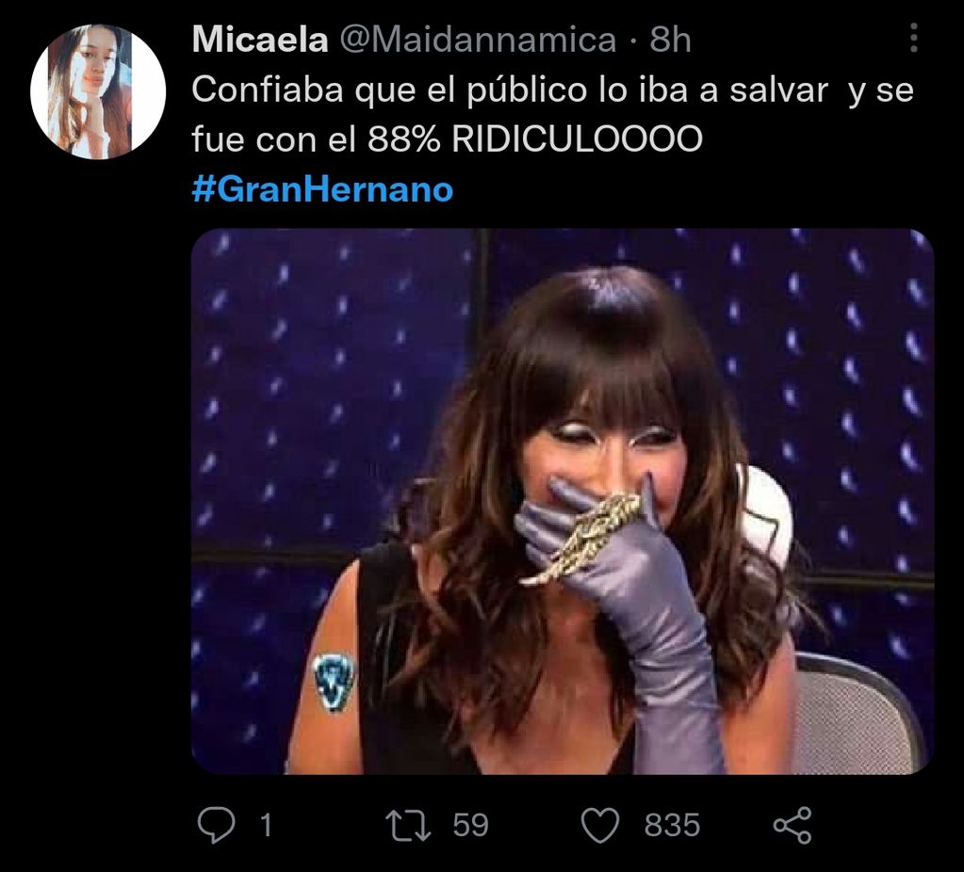
Task: Click the tweet text starting with Confiaba
Action: 553,115
